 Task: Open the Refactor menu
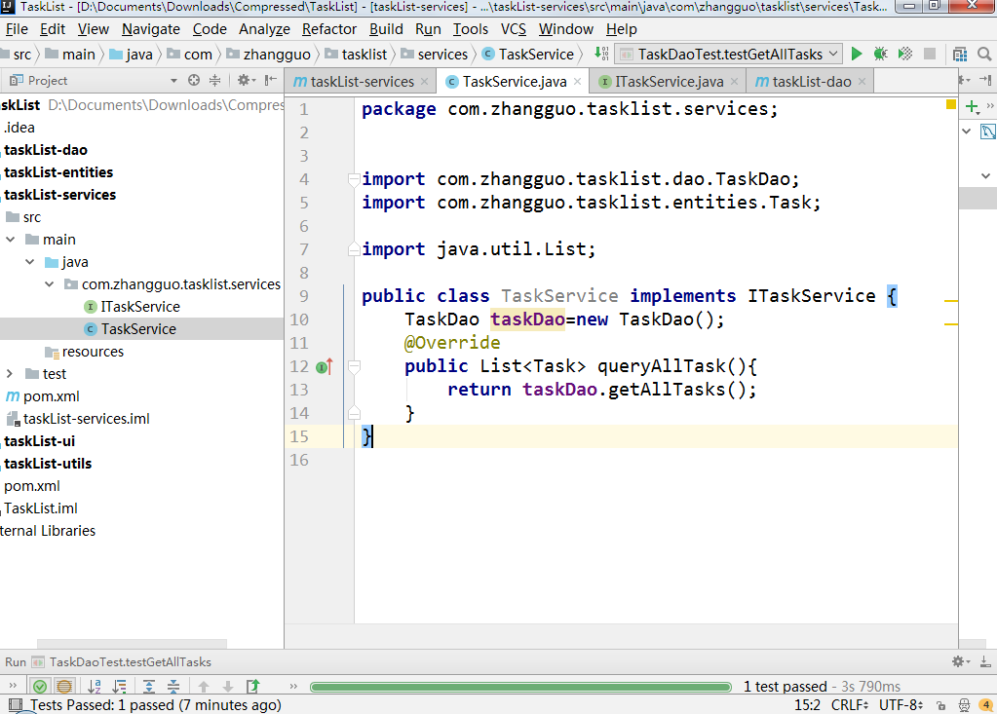point(328,29)
